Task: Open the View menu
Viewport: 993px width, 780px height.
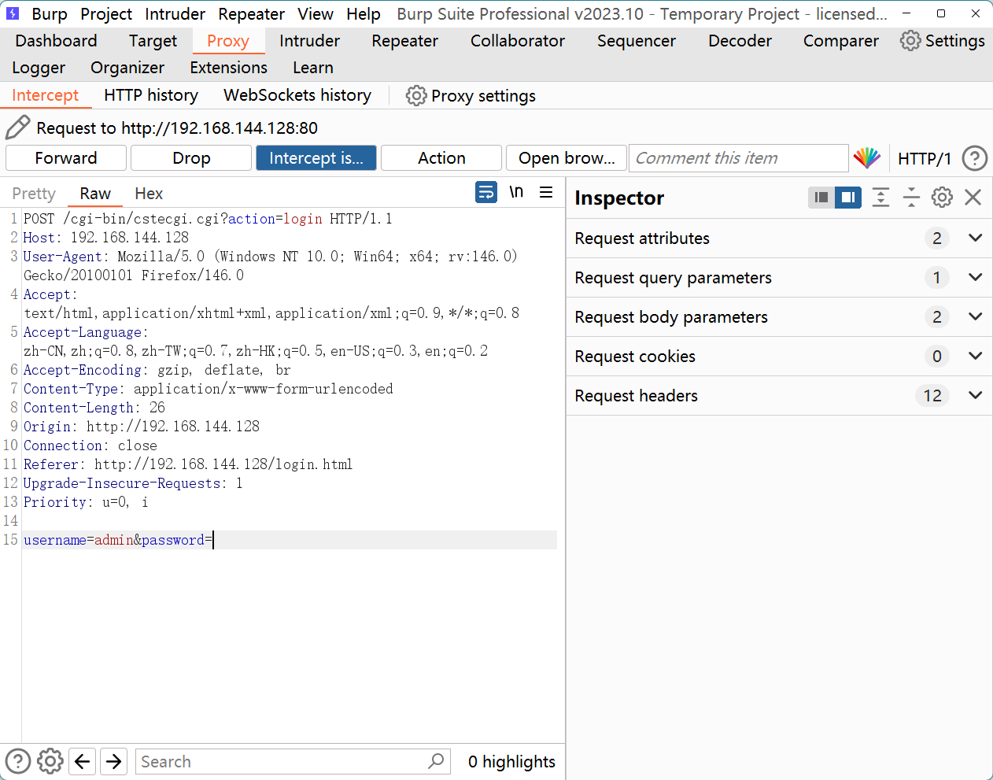Action: click(316, 14)
